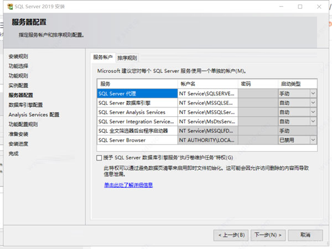The width and height of the screenshot is (332, 249).
Task: Select the SQL Server 数据库引擎 service row
Action: [137, 103]
